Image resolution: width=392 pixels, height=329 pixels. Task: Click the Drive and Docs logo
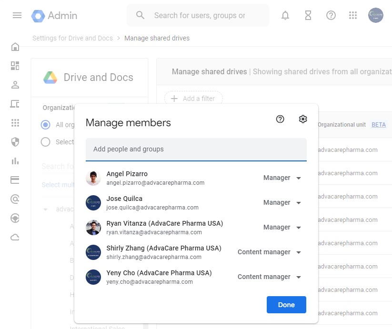tap(50, 78)
